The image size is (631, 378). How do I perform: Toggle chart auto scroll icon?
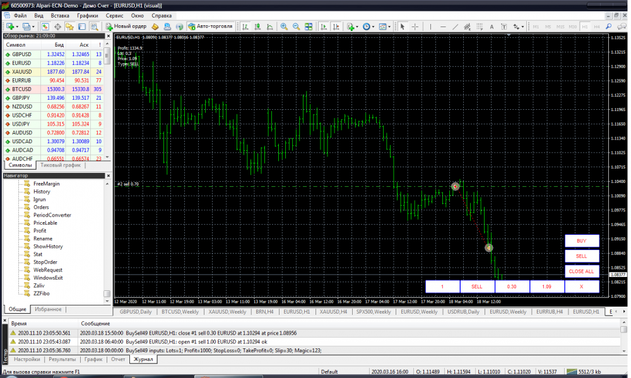pyautogui.click(x=324, y=27)
